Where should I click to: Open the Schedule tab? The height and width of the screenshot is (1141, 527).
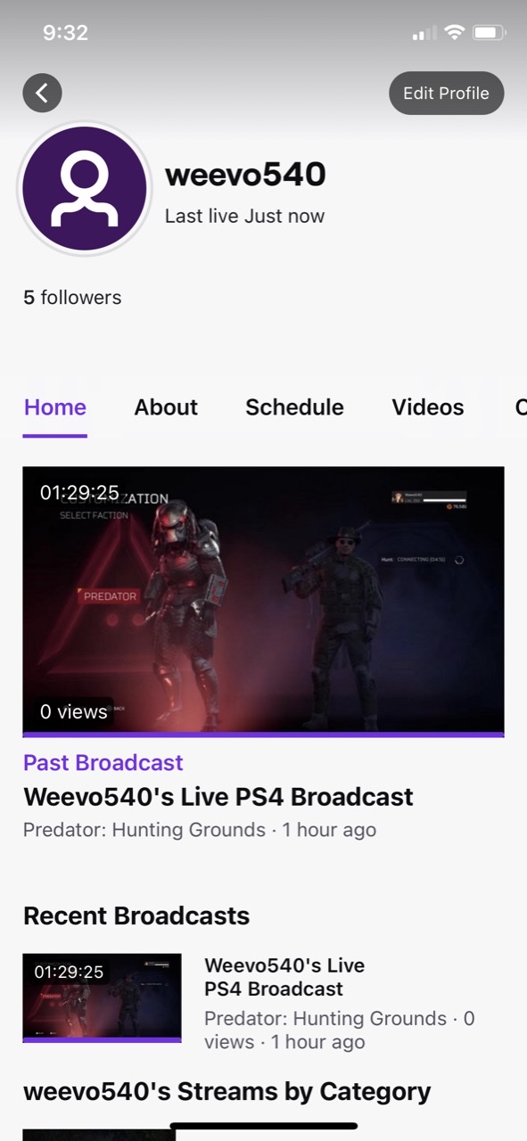(294, 407)
